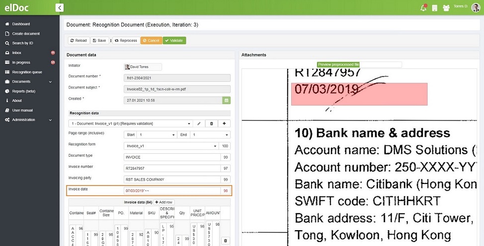Image resolution: width=484 pixels, height=246 pixels.
Task: Click the AMOUNT column header
Action: click(213, 213)
